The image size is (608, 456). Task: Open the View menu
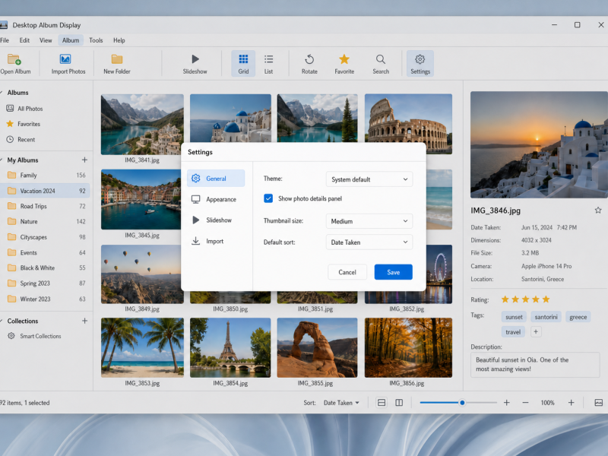(46, 40)
